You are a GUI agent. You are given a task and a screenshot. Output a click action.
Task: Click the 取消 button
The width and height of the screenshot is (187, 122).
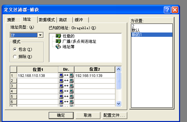click(x=88, y=115)
